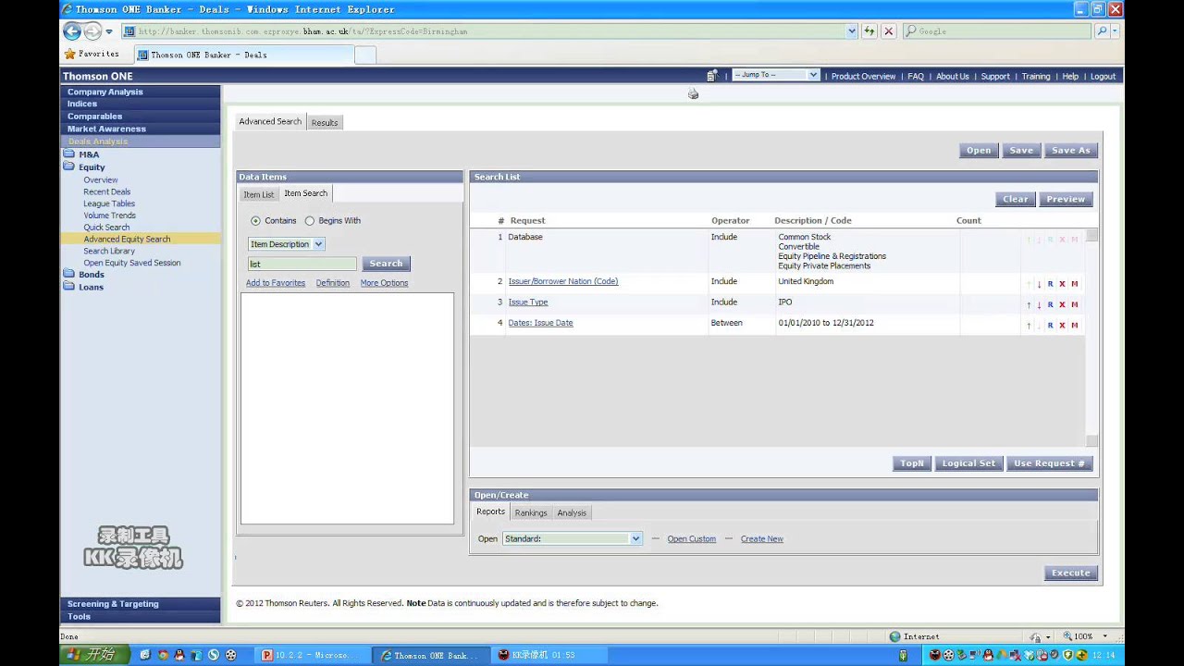Click the Save As button
Image resolution: width=1184 pixels, height=666 pixels.
click(x=1070, y=150)
